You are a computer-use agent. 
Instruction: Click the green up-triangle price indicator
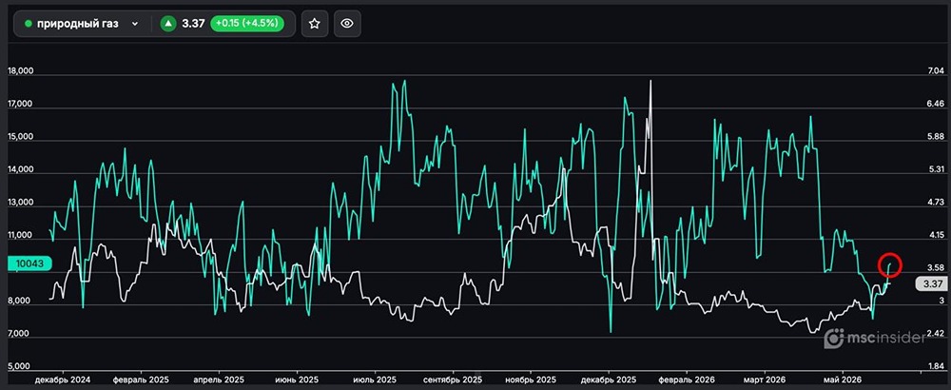coord(168,24)
